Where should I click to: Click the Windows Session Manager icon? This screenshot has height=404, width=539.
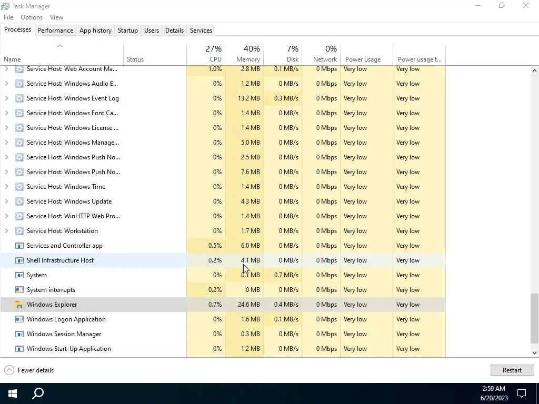tap(19, 334)
